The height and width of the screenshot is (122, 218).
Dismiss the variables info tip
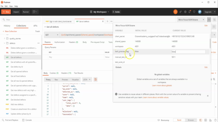pos(208,96)
